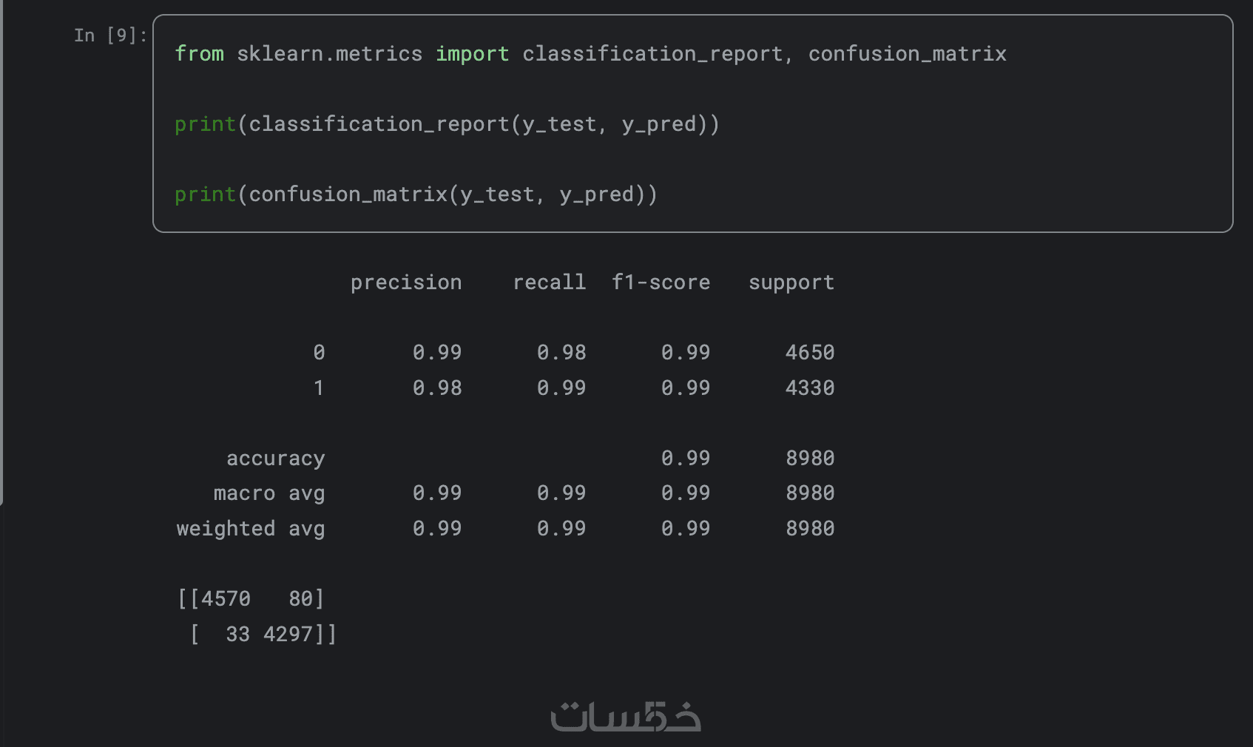This screenshot has width=1253, height=747.
Task: Click the confusion matrix value 4297
Action: 288,635
